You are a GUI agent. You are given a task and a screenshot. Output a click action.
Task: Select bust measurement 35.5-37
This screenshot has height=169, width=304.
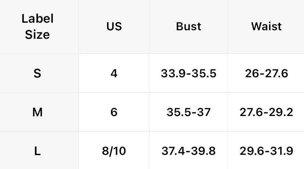[188, 112]
